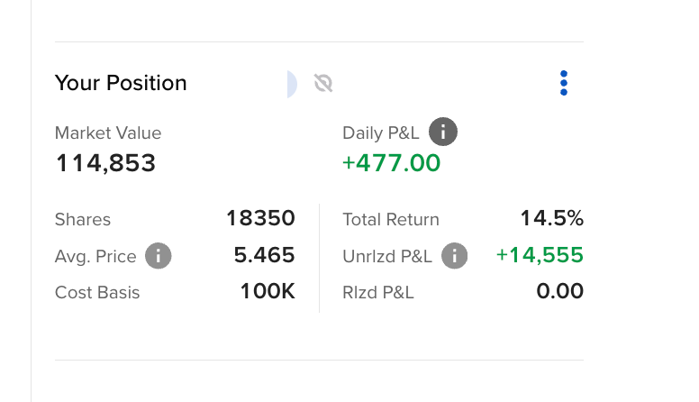Click the Total Return value 14.5%
This screenshot has height=402, width=699.
click(x=552, y=218)
